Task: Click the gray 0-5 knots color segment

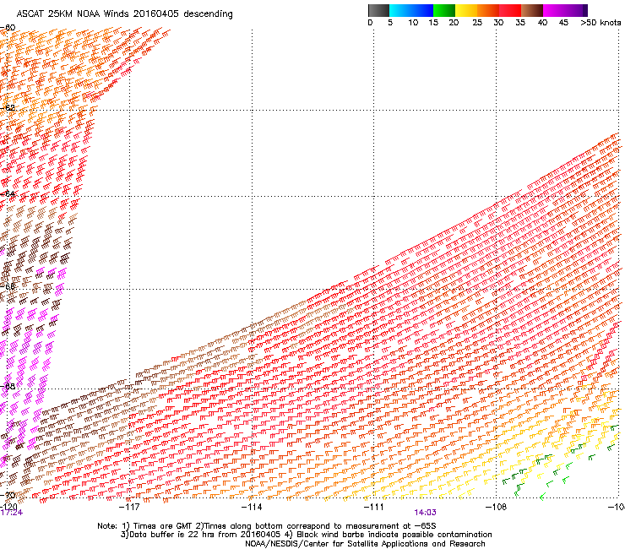Action: 378,10
